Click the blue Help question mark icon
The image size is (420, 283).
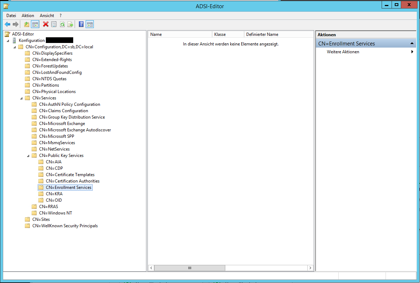pyautogui.click(x=81, y=24)
